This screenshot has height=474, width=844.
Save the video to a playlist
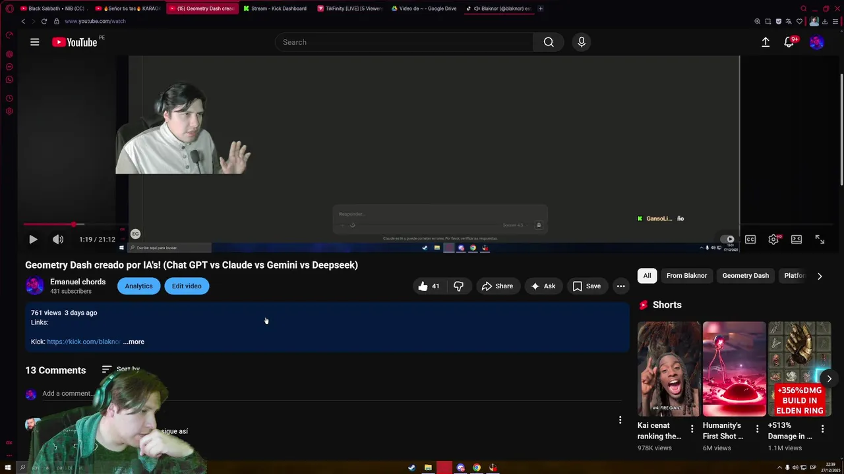coord(586,286)
